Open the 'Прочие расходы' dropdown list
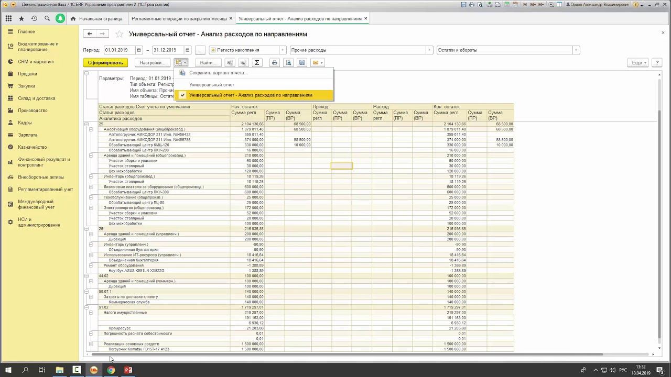 (429, 50)
